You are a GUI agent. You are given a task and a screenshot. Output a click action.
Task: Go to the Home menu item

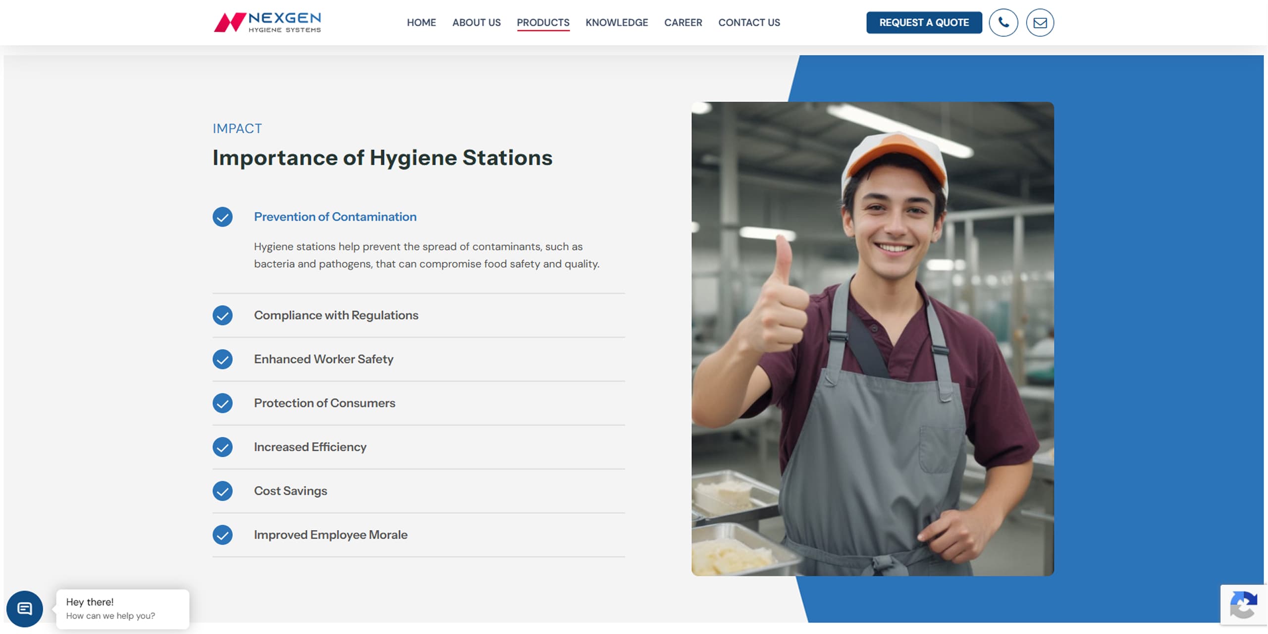(422, 22)
